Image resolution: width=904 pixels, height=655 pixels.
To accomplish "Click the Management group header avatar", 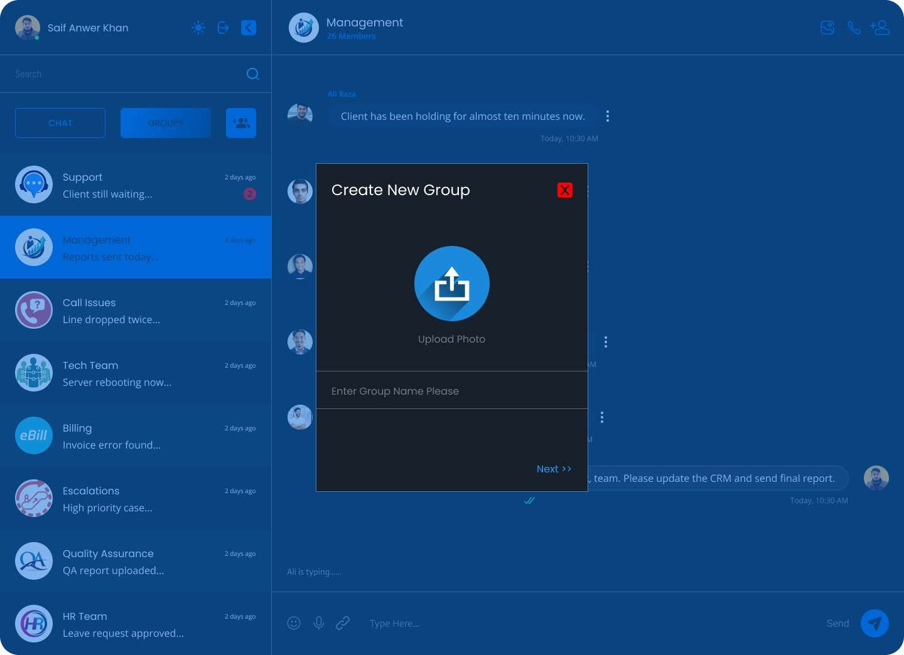I will [304, 28].
